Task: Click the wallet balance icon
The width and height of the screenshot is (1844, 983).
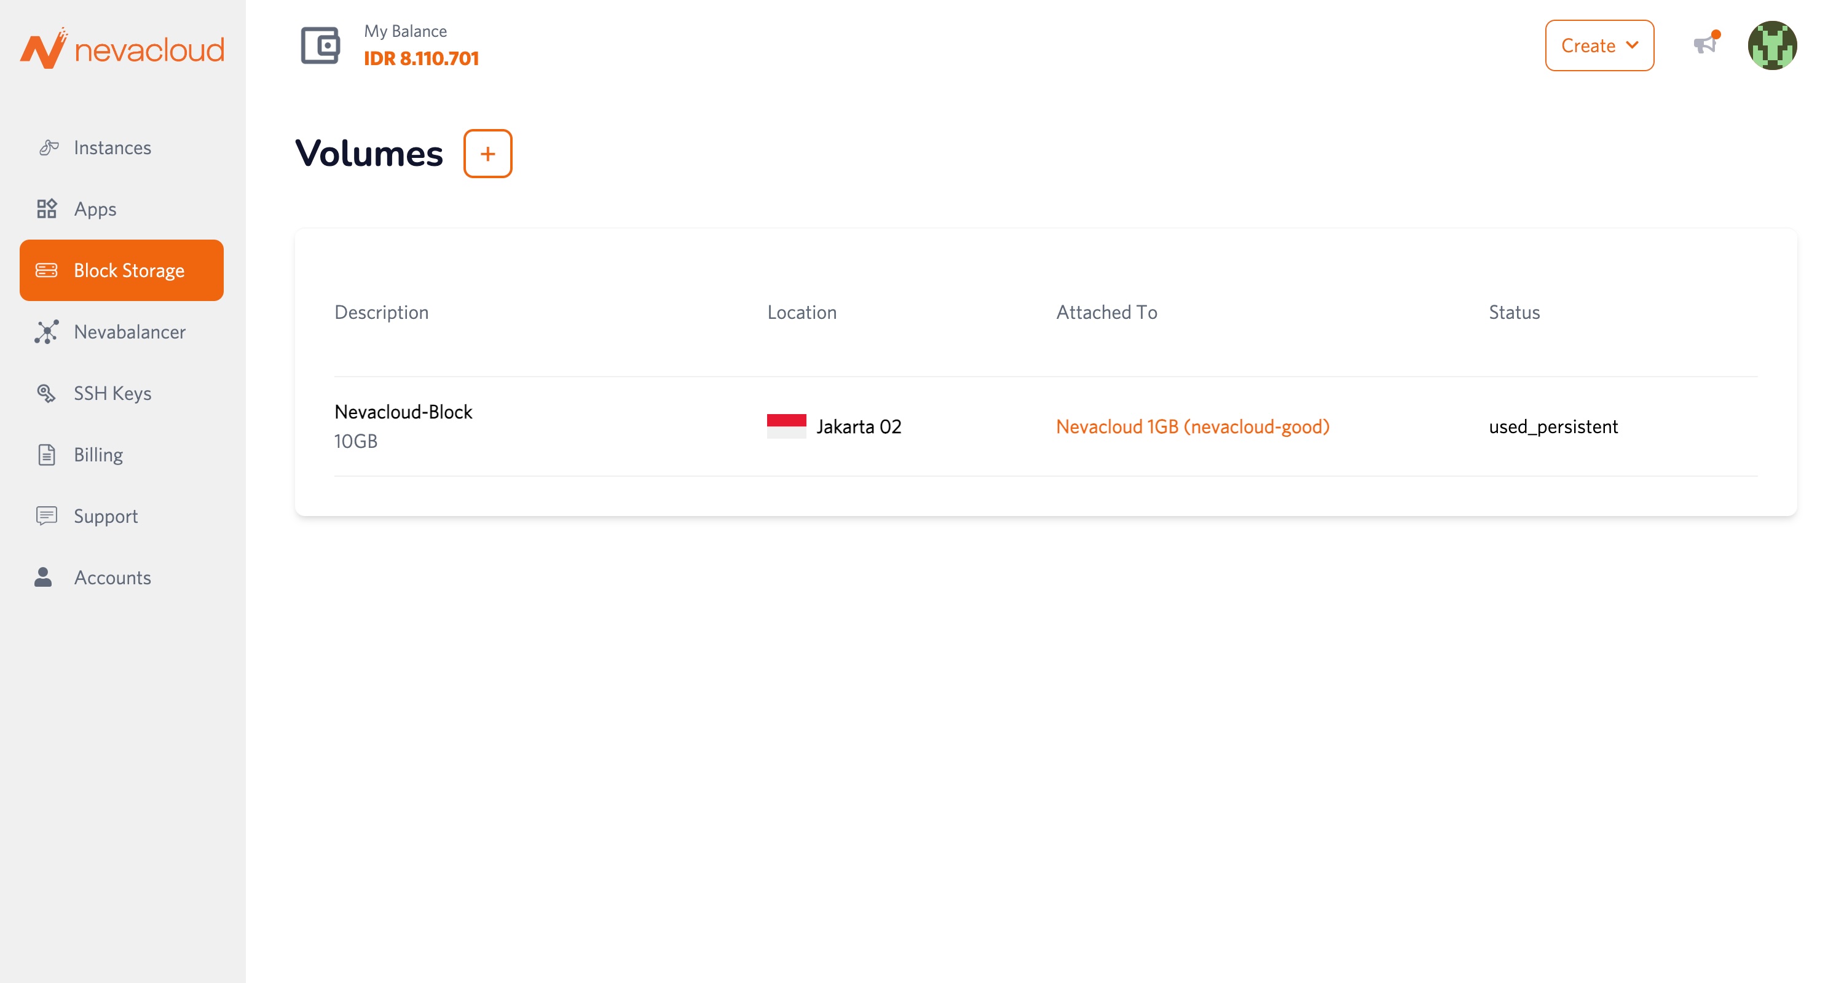Action: 320,46
